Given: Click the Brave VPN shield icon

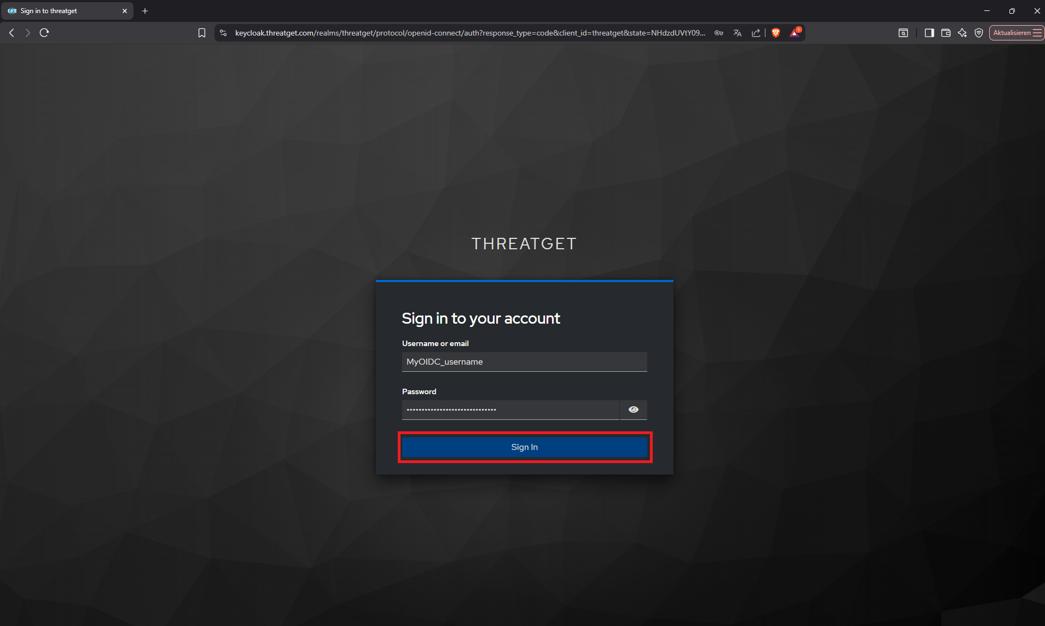Looking at the screenshot, I should pyautogui.click(x=978, y=33).
